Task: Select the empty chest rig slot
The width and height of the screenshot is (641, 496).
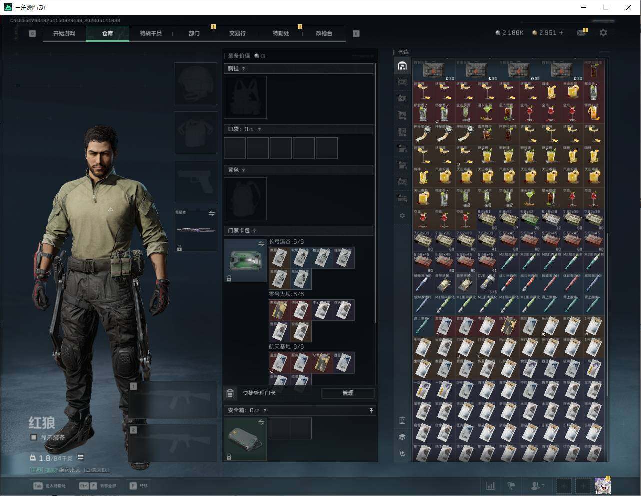Action: [x=245, y=97]
